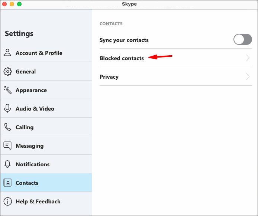Screen dimensions: 258x216
Task: Open the Privacy settings label
Action: [109, 77]
